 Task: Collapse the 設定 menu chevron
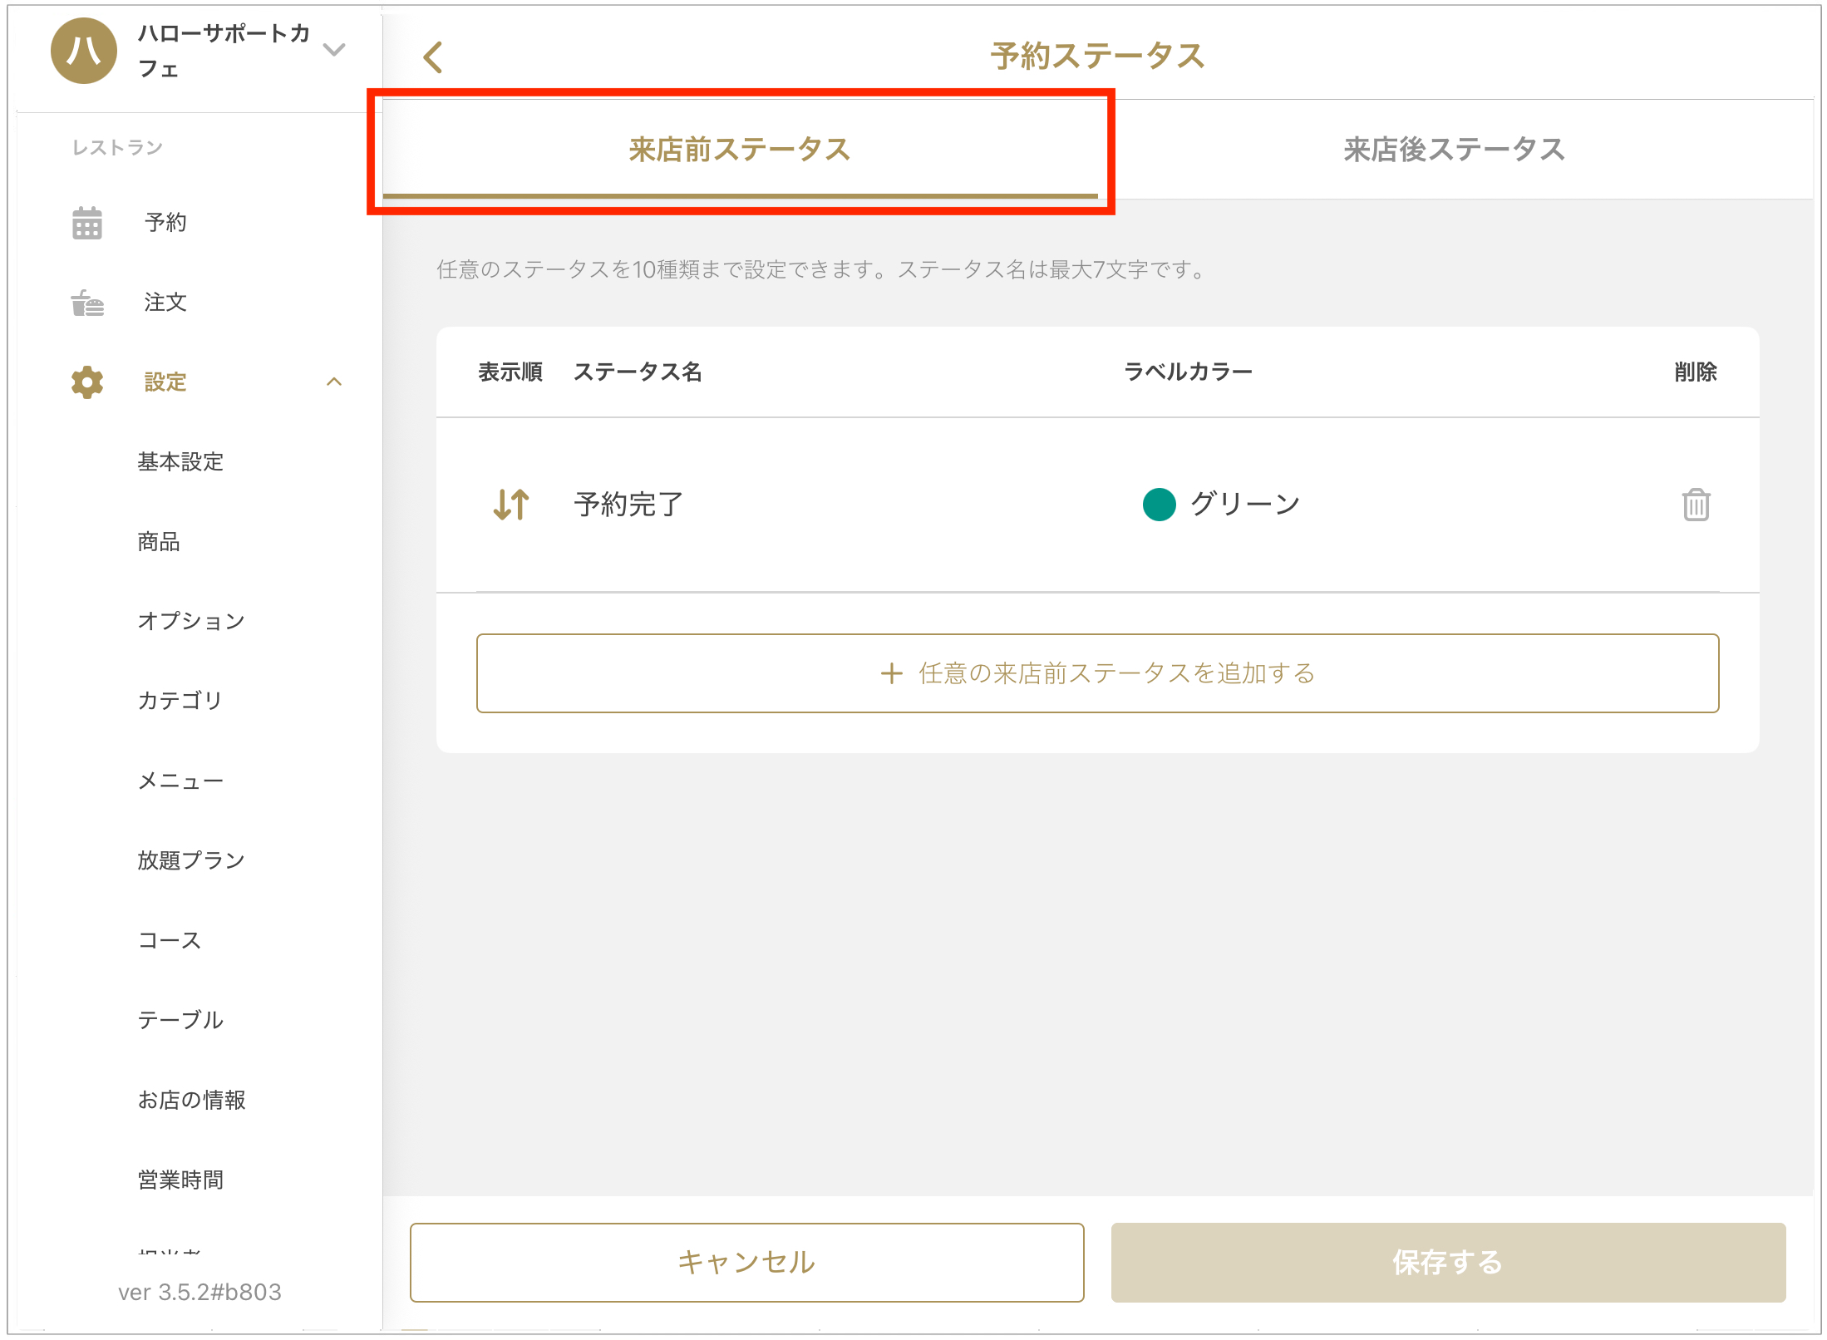[x=334, y=382]
